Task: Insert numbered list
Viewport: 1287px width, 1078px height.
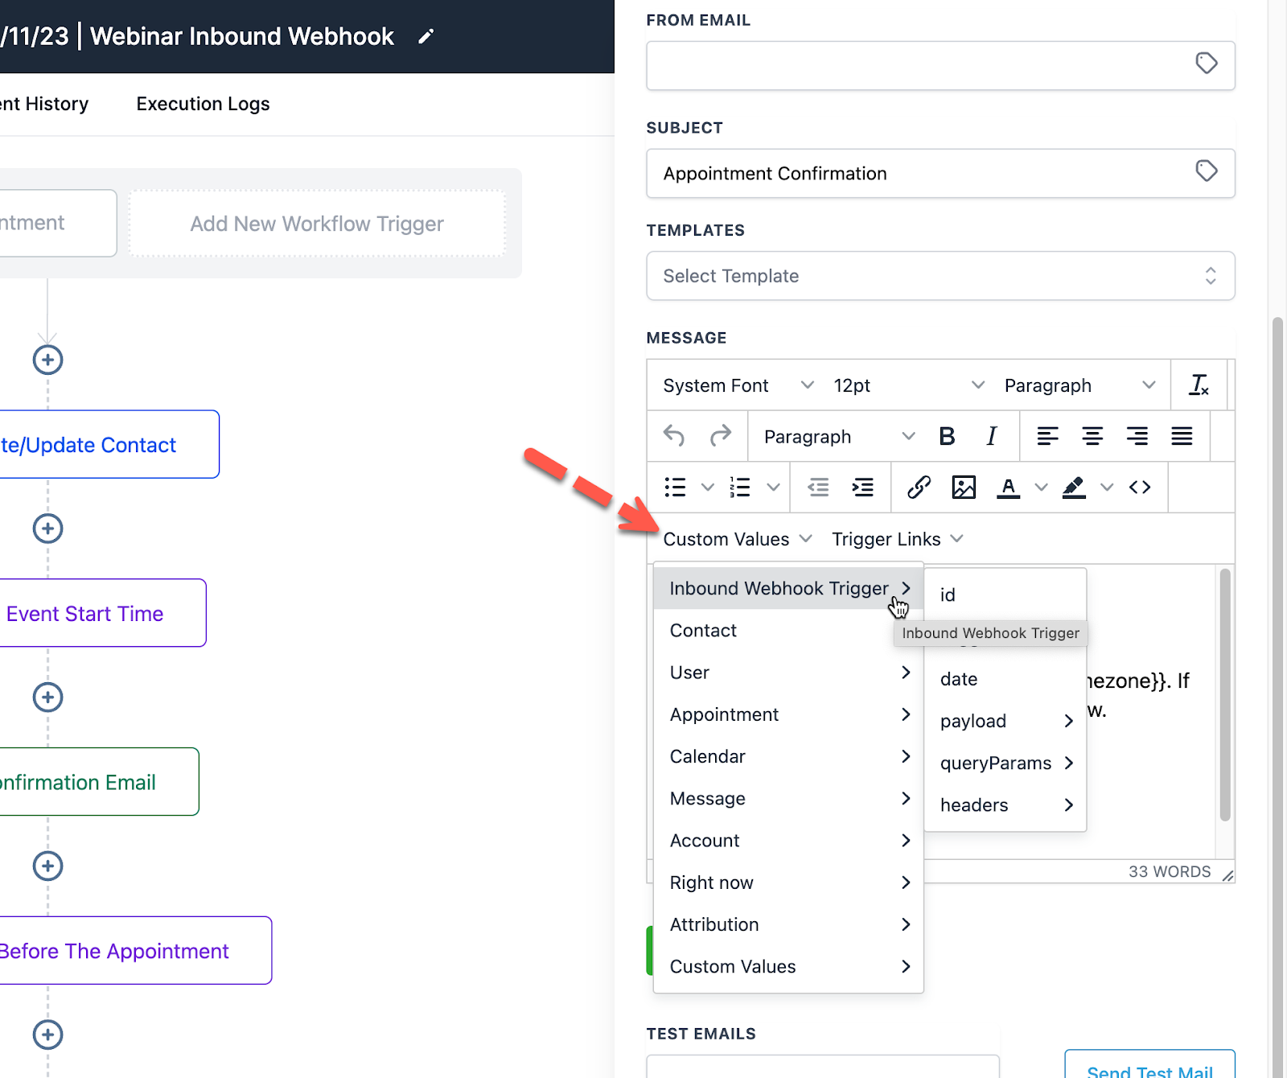Action: click(740, 487)
